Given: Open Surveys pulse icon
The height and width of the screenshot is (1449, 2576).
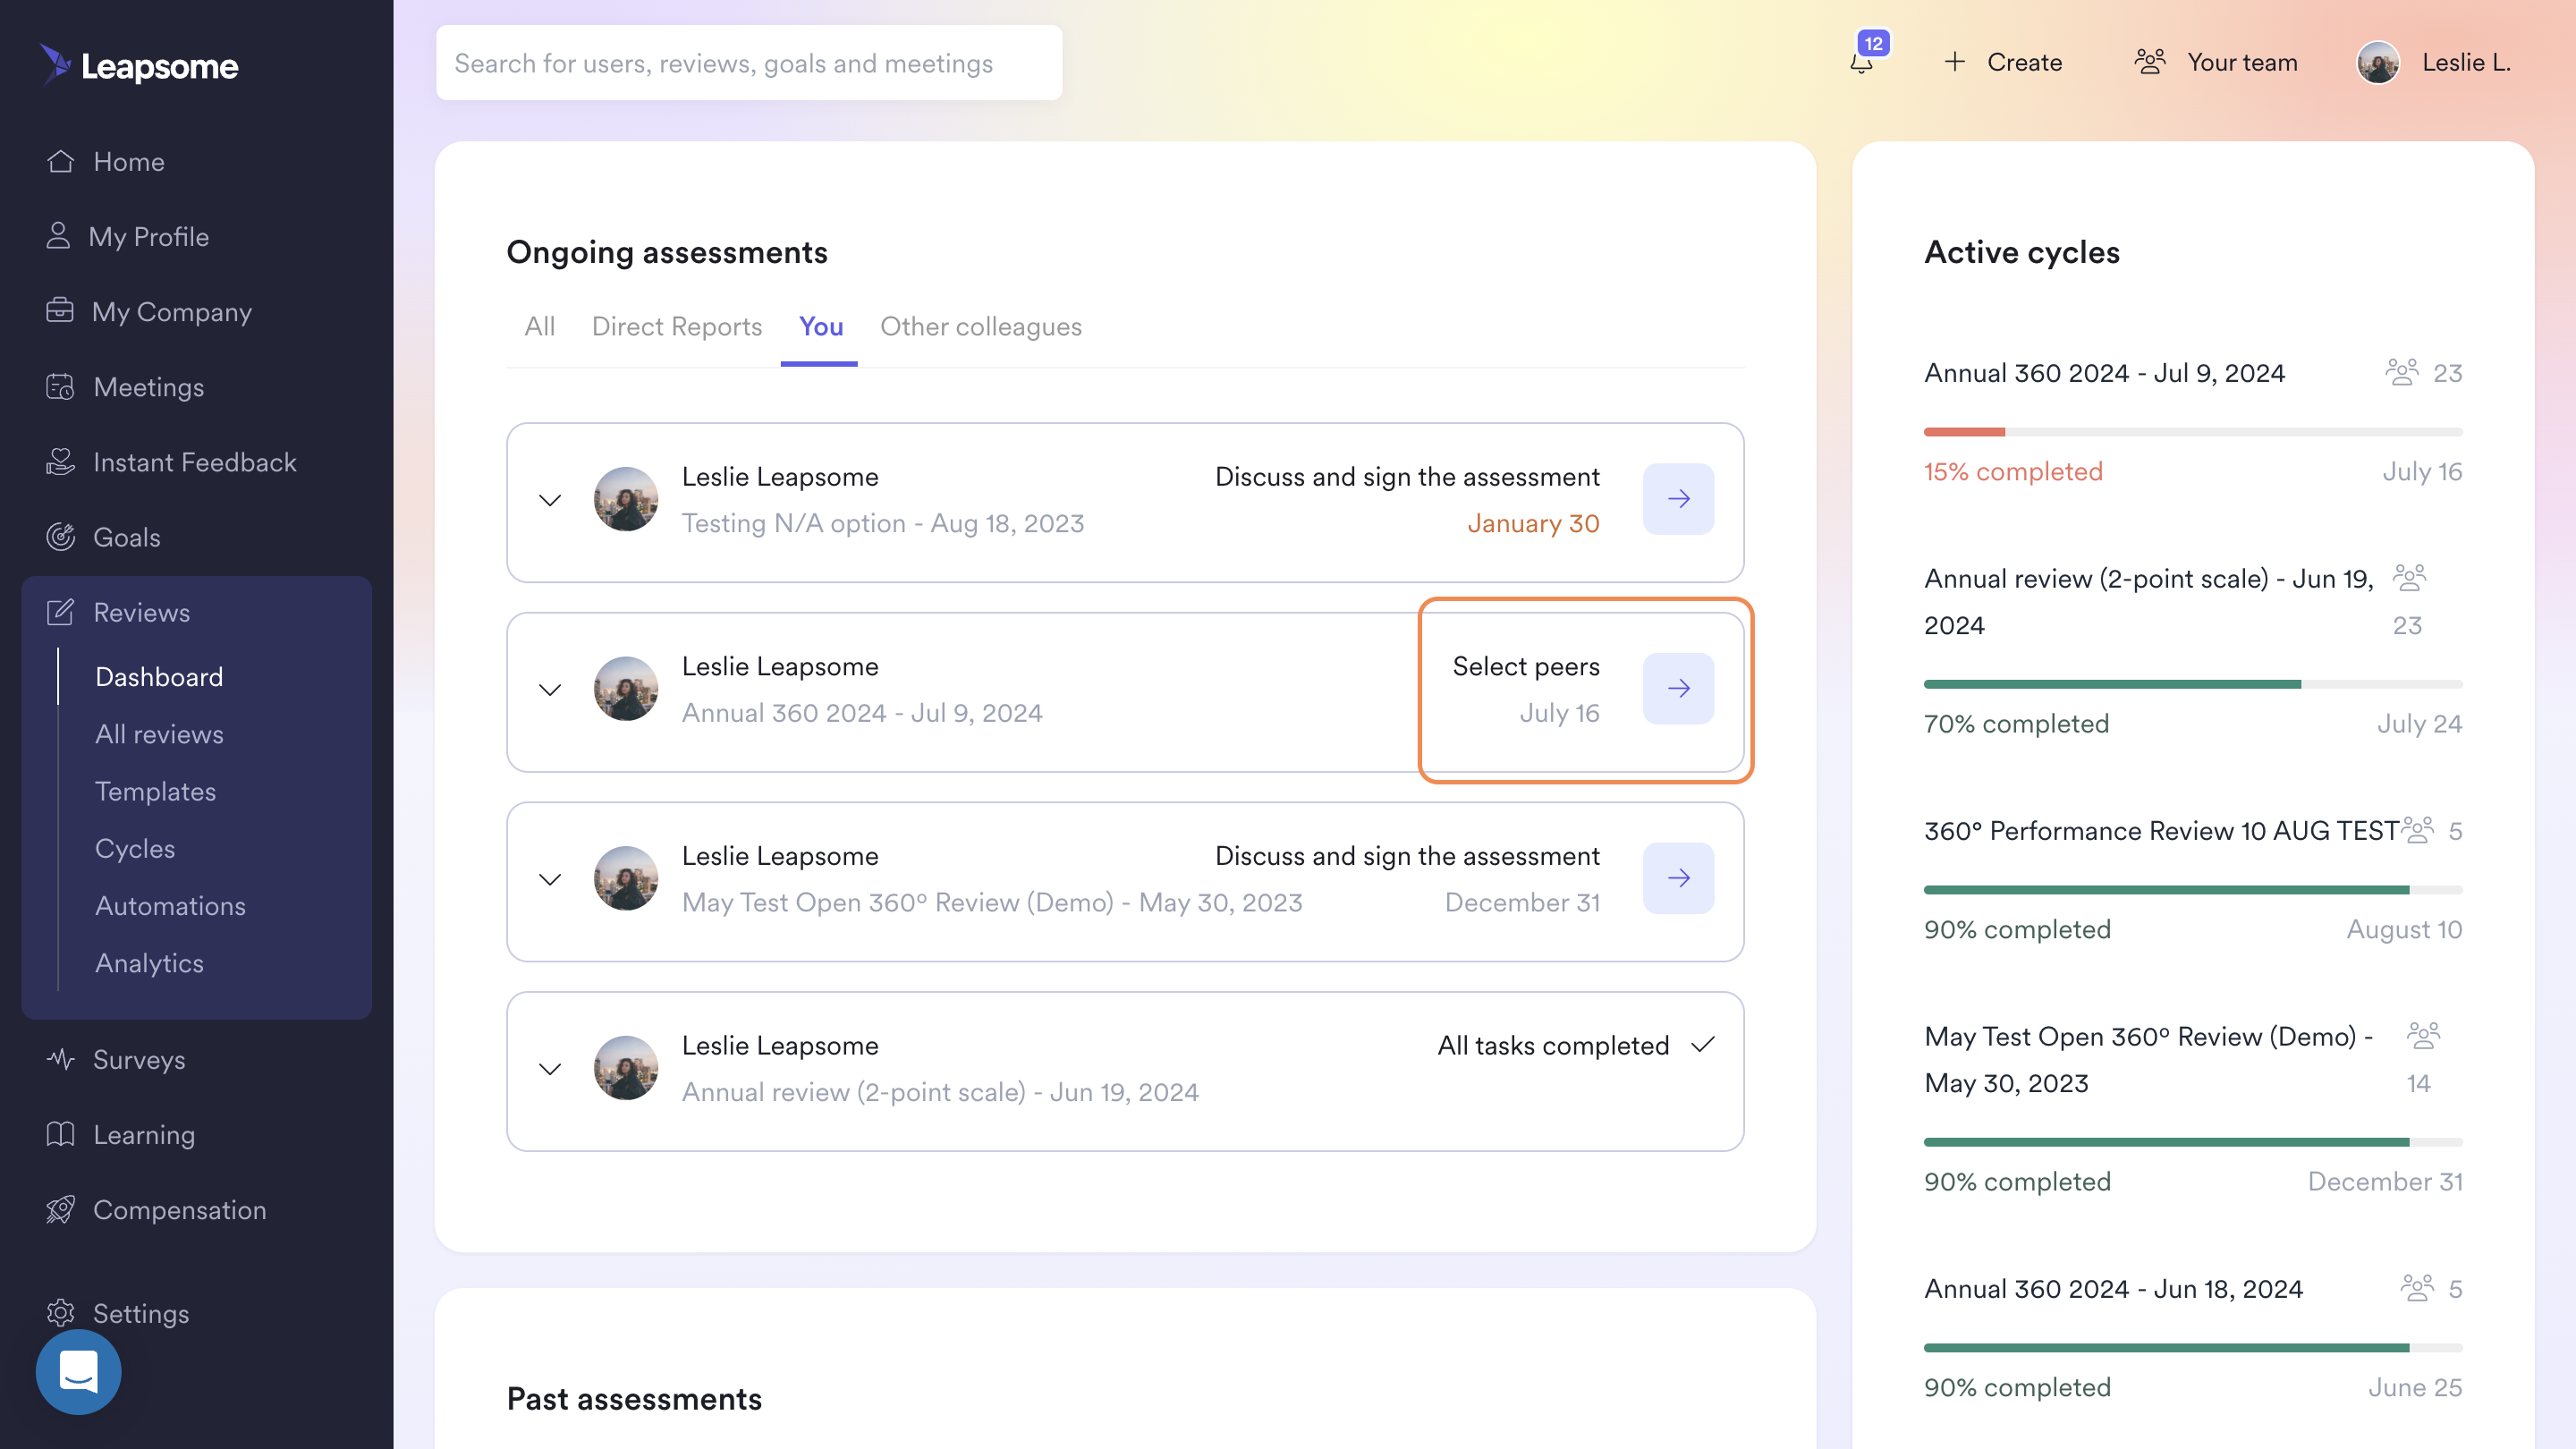Looking at the screenshot, I should [x=60, y=1059].
